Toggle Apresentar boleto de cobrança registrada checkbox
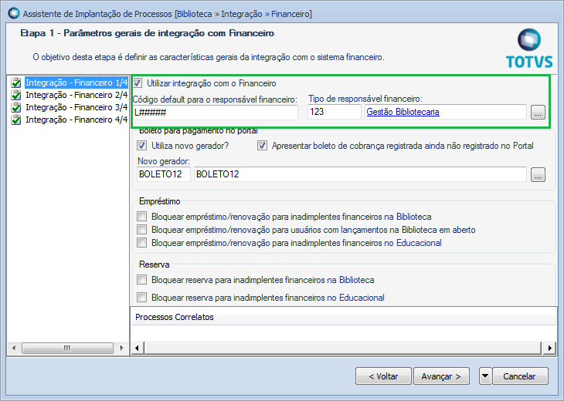The image size is (564, 401). [262, 146]
